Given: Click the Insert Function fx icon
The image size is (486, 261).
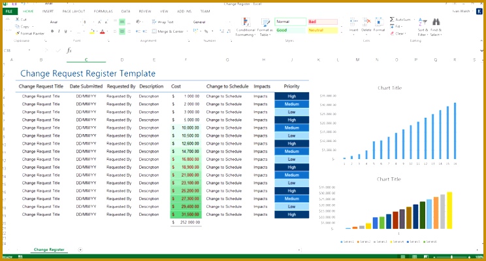Looking at the screenshot, I should coord(69,50).
